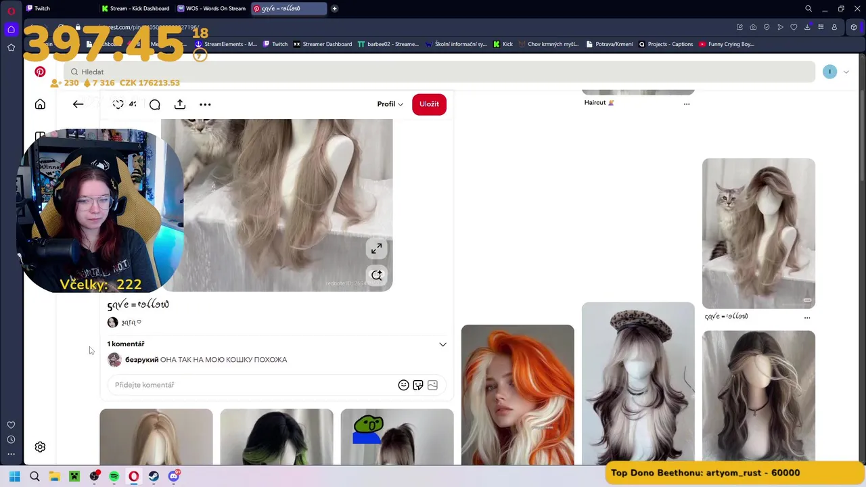
Task: Switch to WOS - Words On Stream tab
Action: 212,9
